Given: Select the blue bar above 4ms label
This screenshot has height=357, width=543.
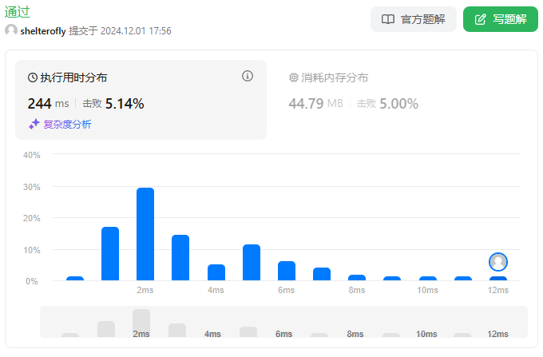Looking at the screenshot, I should pyautogui.click(x=216, y=272).
